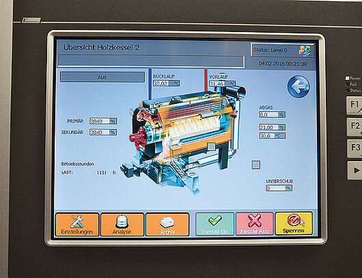
Task: Select the Sekundär value field
Action: coord(103,132)
